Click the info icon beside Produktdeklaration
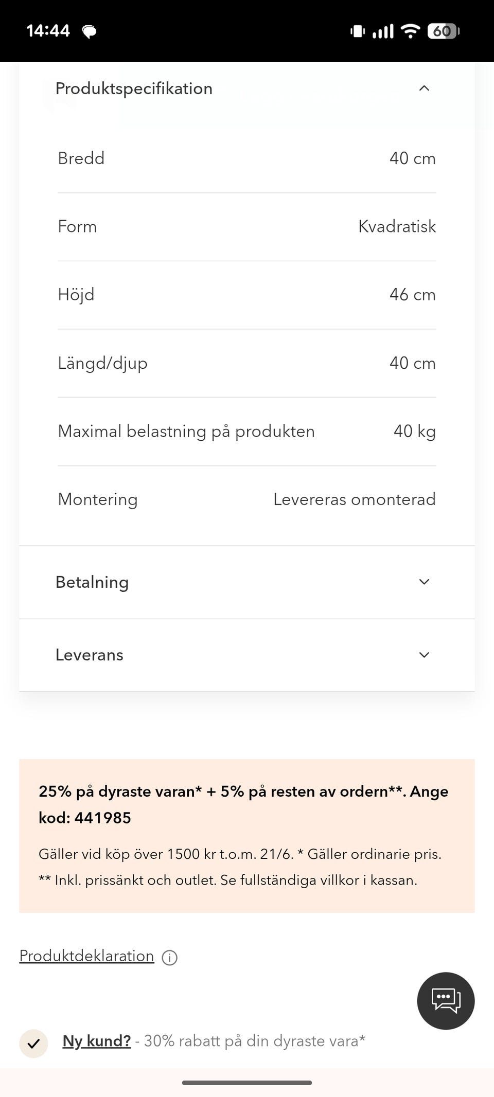Screen dimensions: 494x1097 tap(169, 957)
